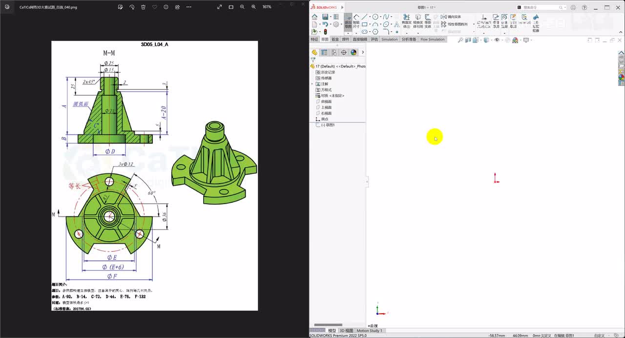Switch to Motion Study 1 bottom tab

coord(370,331)
